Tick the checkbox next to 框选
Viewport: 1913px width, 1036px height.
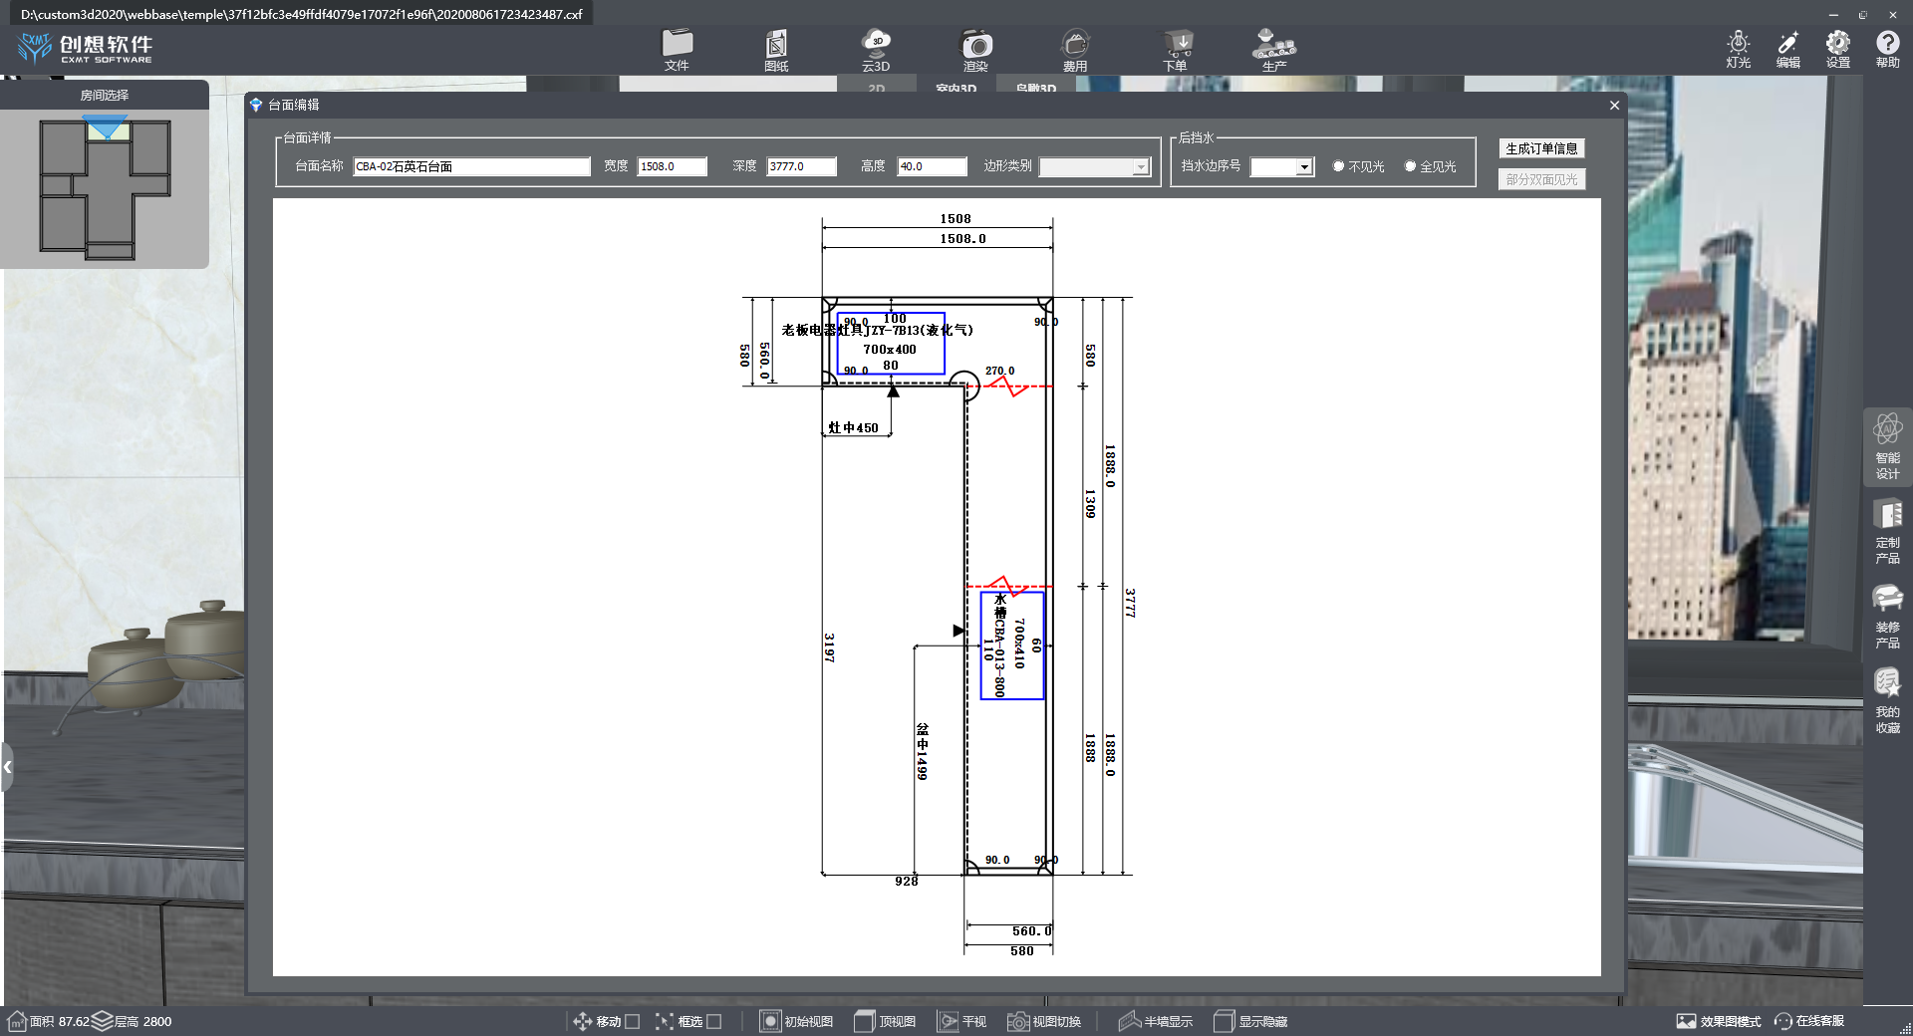point(713,1021)
